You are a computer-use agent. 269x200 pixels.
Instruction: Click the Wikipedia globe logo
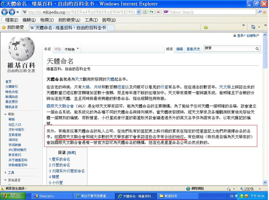coord(21,49)
